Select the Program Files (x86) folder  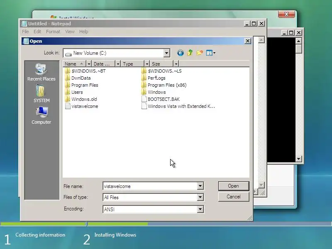tap(164, 85)
